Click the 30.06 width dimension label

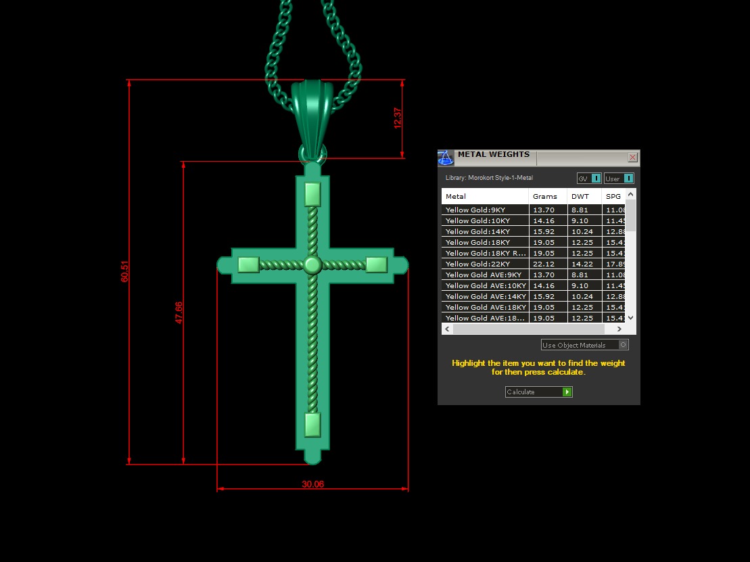(x=313, y=484)
